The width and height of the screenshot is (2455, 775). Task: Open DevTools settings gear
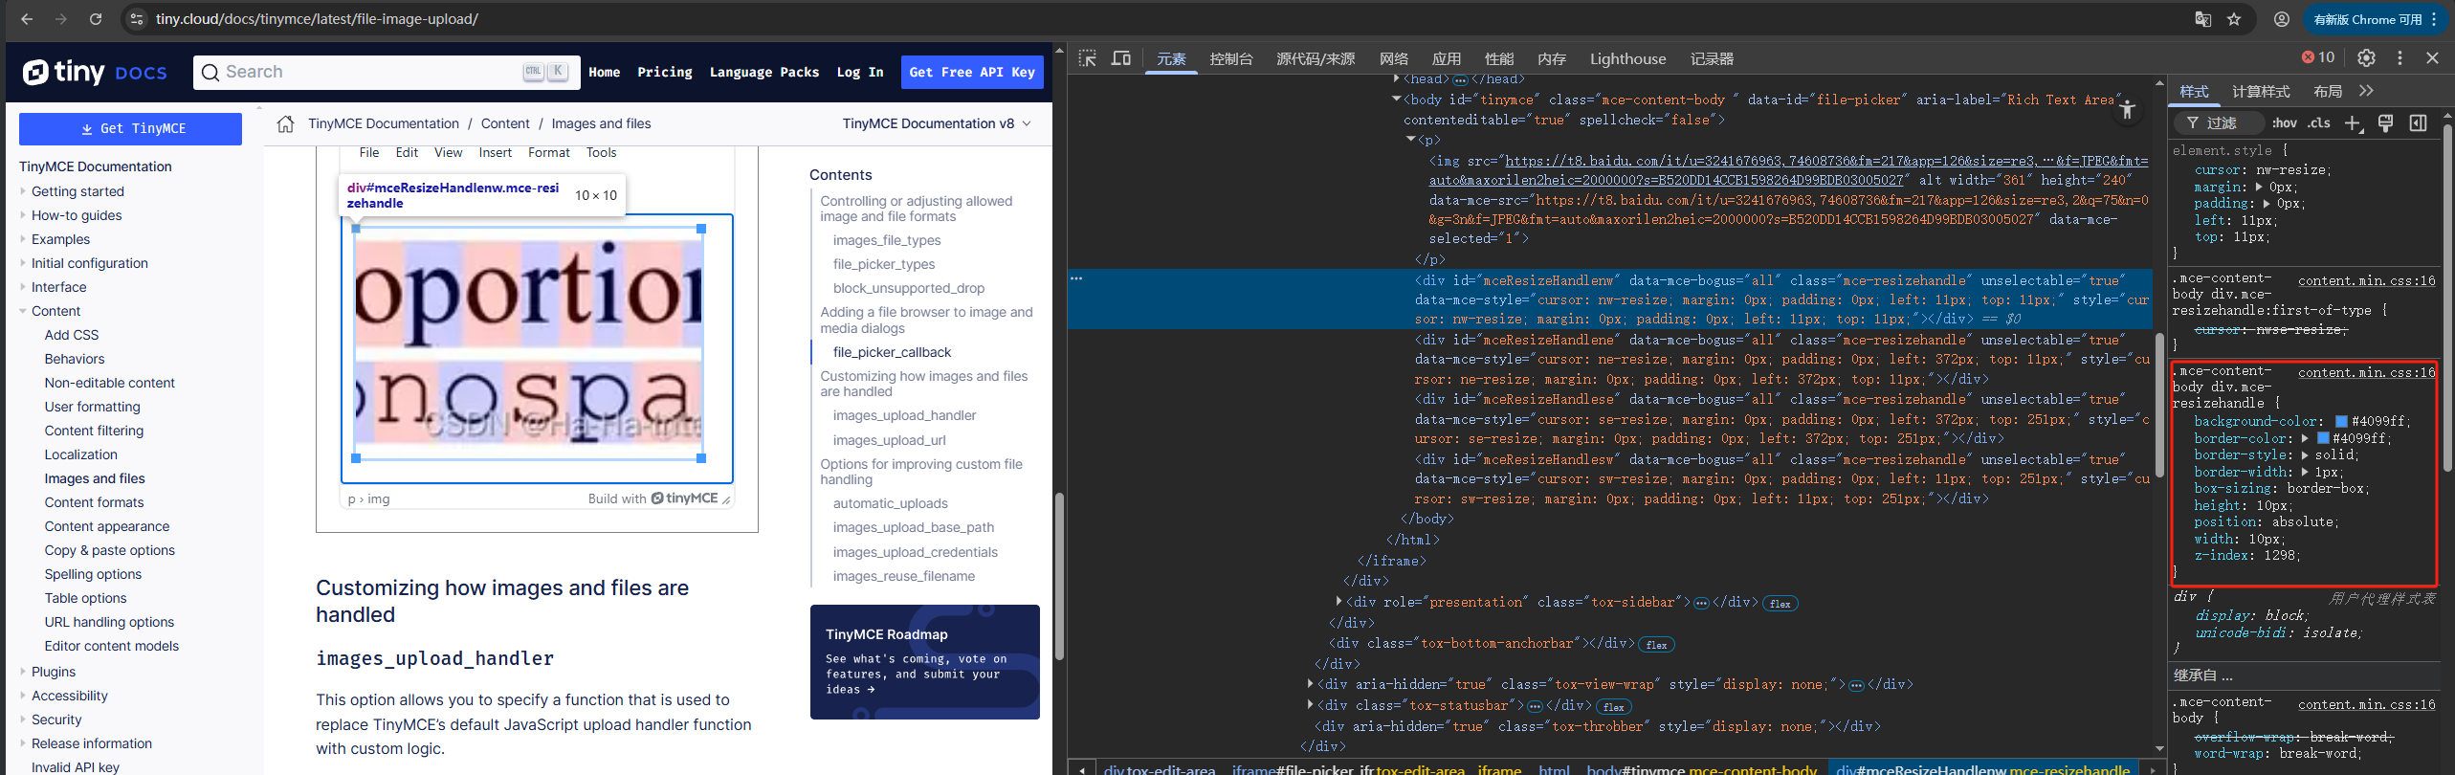click(x=2366, y=57)
